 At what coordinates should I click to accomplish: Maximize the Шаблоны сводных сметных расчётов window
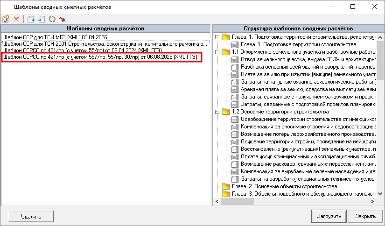(x=353, y=7)
